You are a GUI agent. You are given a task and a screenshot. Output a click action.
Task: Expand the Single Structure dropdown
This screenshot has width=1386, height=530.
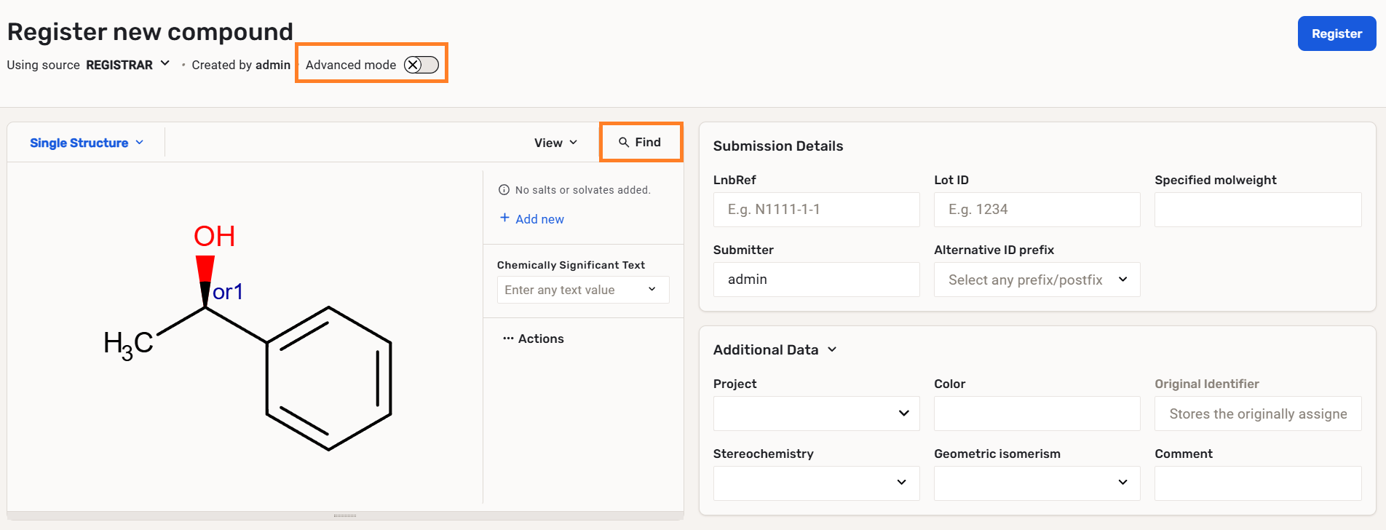[x=87, y=143]
